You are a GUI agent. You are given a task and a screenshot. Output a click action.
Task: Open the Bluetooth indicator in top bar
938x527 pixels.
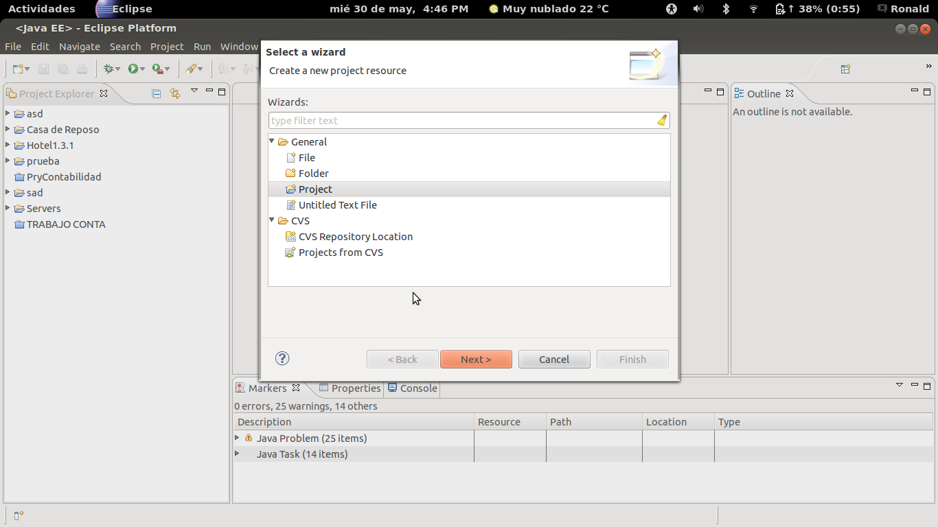tap(726, 9)
